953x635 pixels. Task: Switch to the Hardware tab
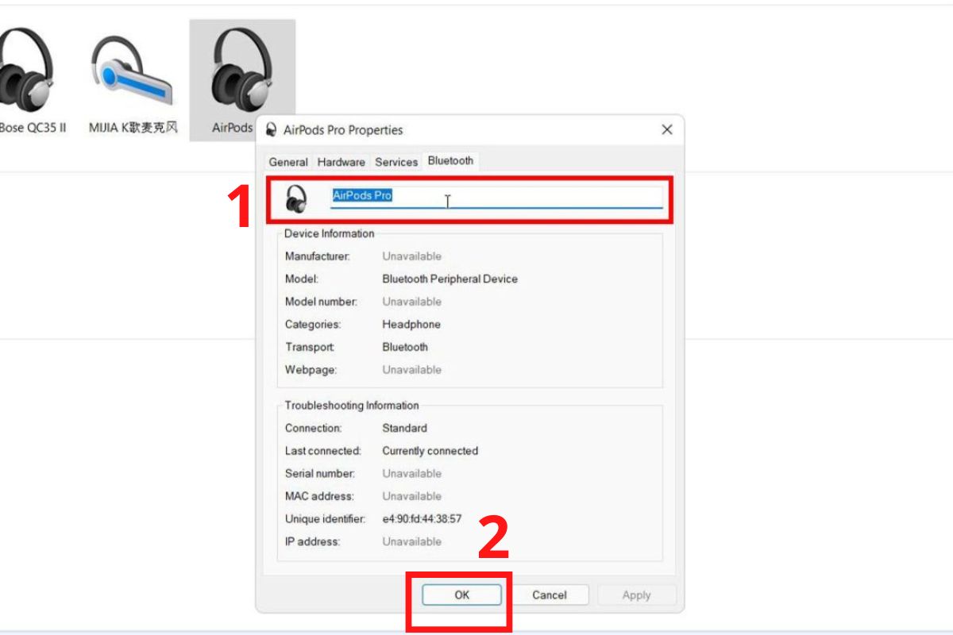(x=341, y=162)
